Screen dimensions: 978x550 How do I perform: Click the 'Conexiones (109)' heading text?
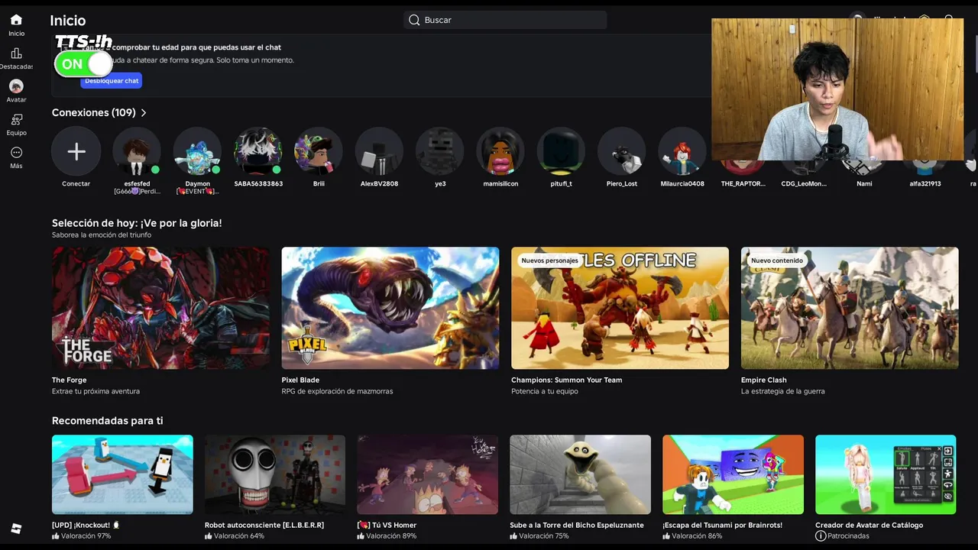click(x=94, y=113)
